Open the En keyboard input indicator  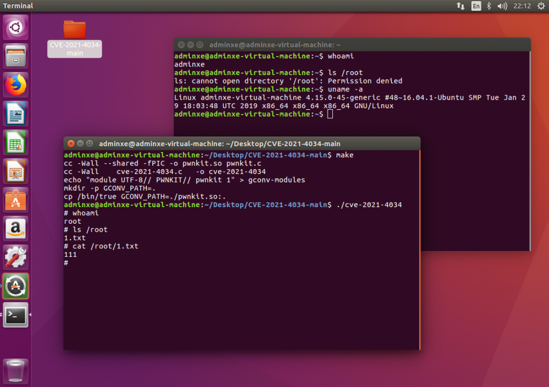click(x=476, y=6)
